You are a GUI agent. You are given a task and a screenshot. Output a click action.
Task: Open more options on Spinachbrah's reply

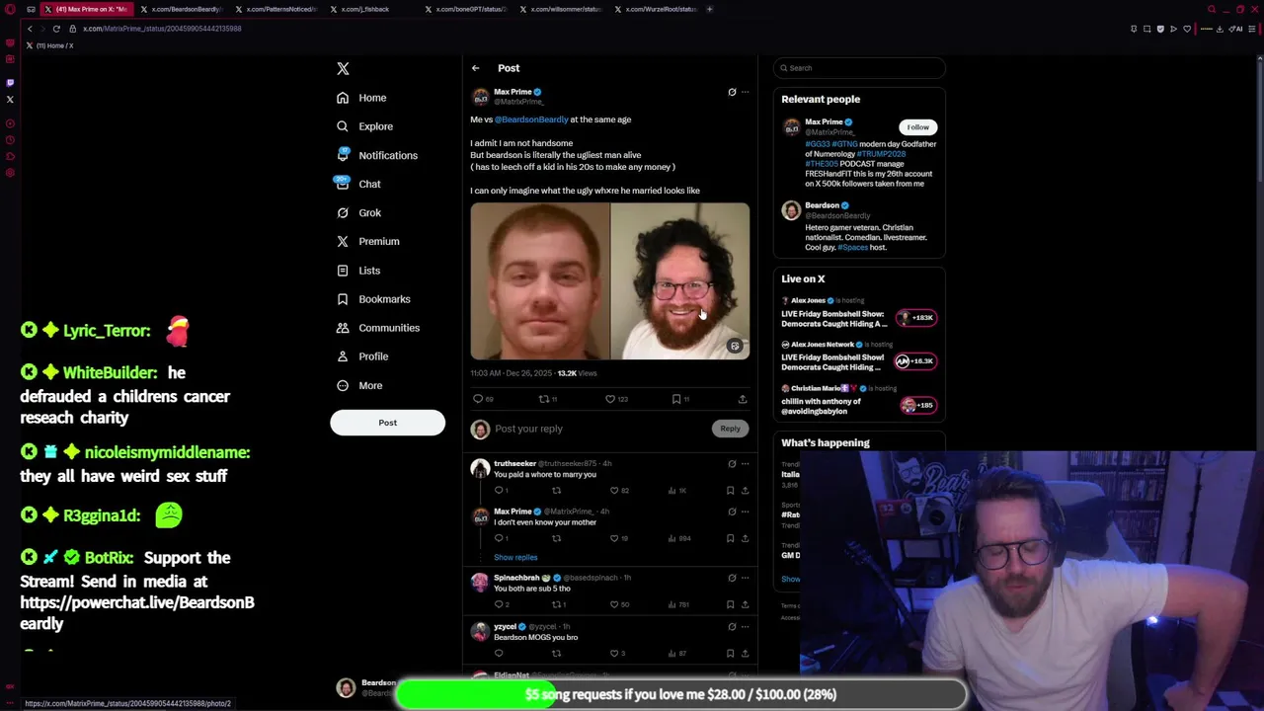(745, 578)
